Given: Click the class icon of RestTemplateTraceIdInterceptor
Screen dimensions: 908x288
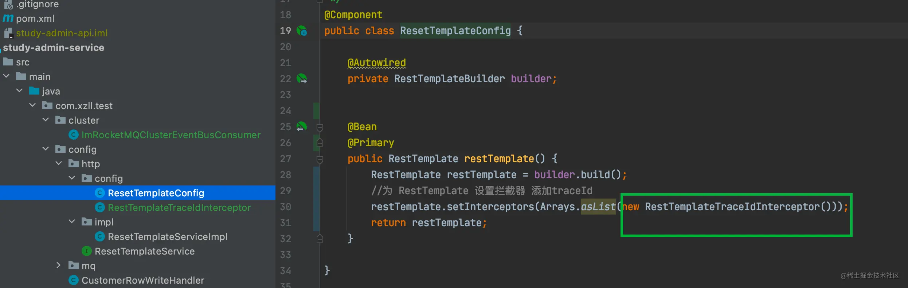Looking at the screenshot, I should tap(100, 208).
